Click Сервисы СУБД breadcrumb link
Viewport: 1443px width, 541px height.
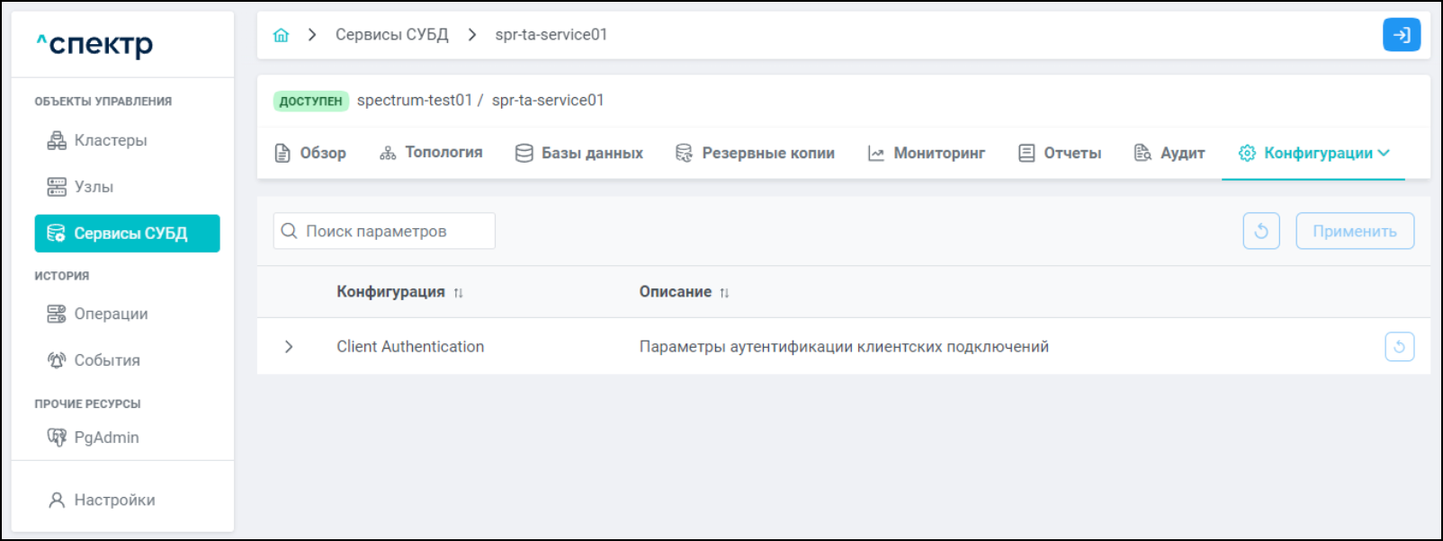pos(391,35)
